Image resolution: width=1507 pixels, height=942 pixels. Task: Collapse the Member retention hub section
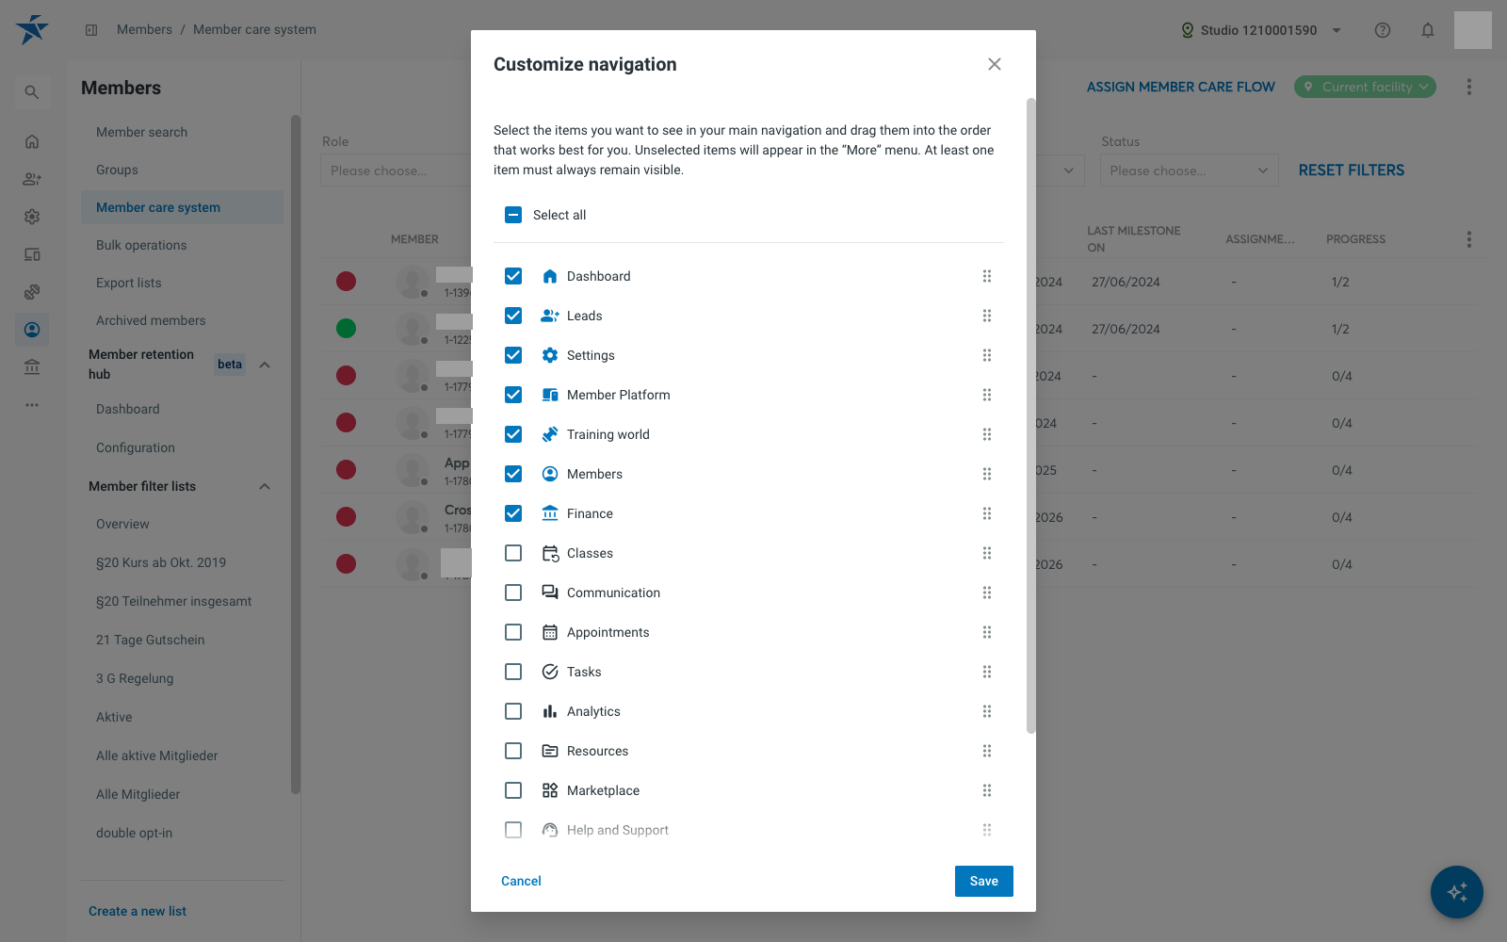pyautogui.click(x=265, y=365)
